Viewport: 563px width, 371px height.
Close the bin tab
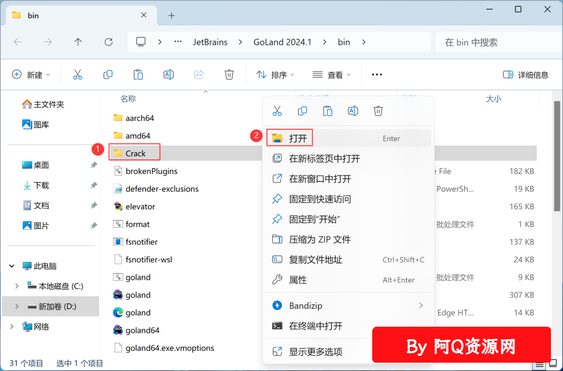[144, 15]
